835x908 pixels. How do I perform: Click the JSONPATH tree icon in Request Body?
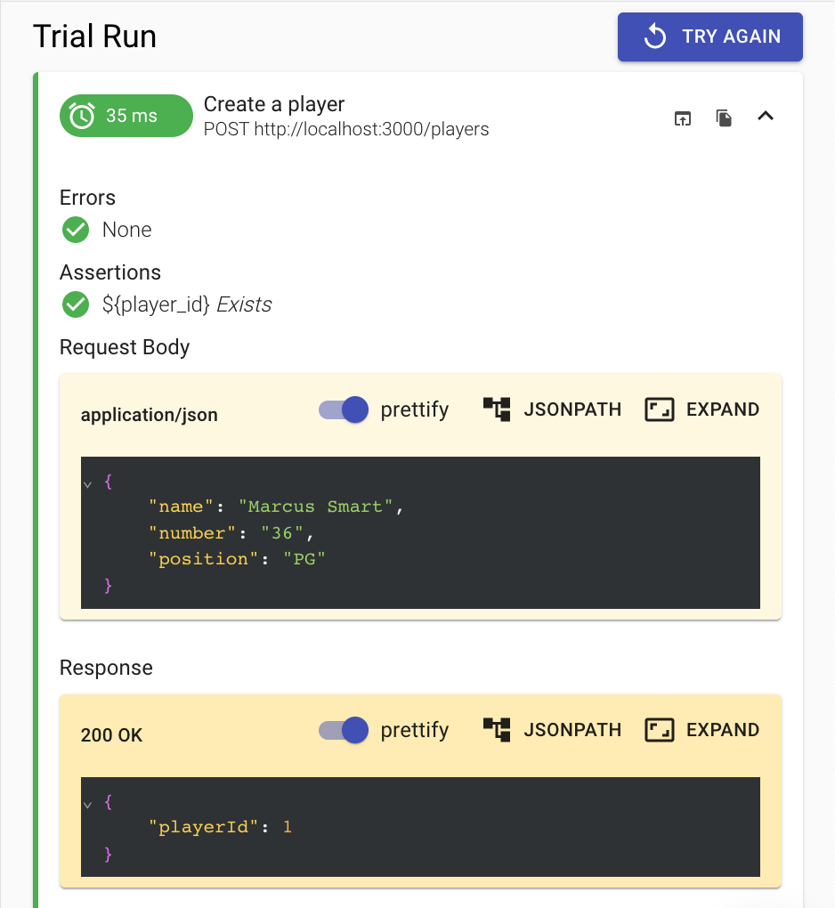pyautogui.click(x=497, y=409)
